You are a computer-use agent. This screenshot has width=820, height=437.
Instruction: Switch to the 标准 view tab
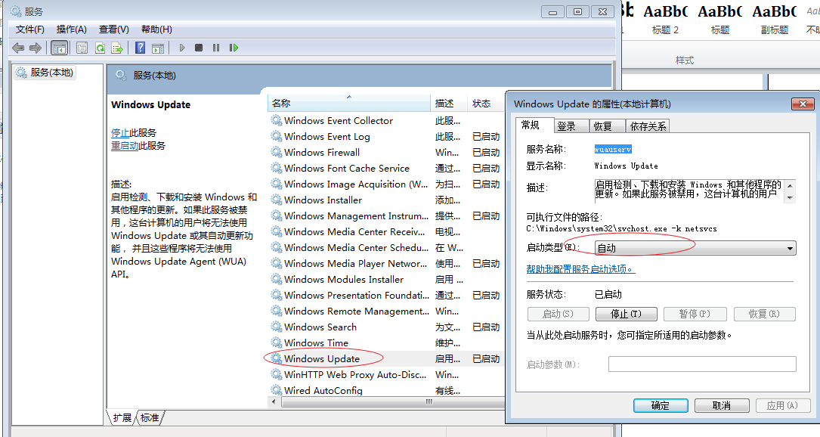150,417
